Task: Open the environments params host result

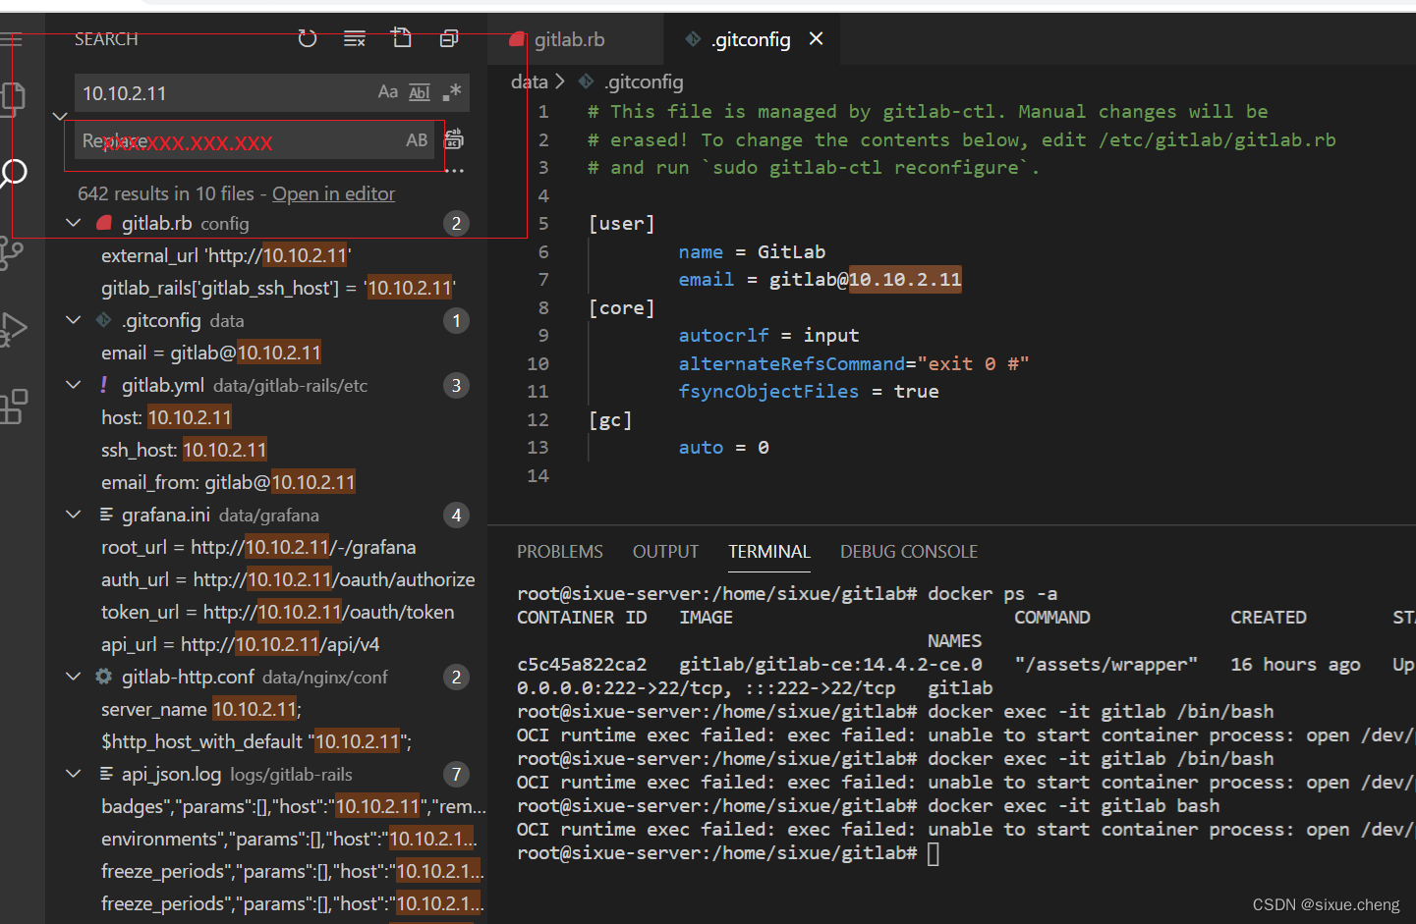Action: click(x=289, y=839)
